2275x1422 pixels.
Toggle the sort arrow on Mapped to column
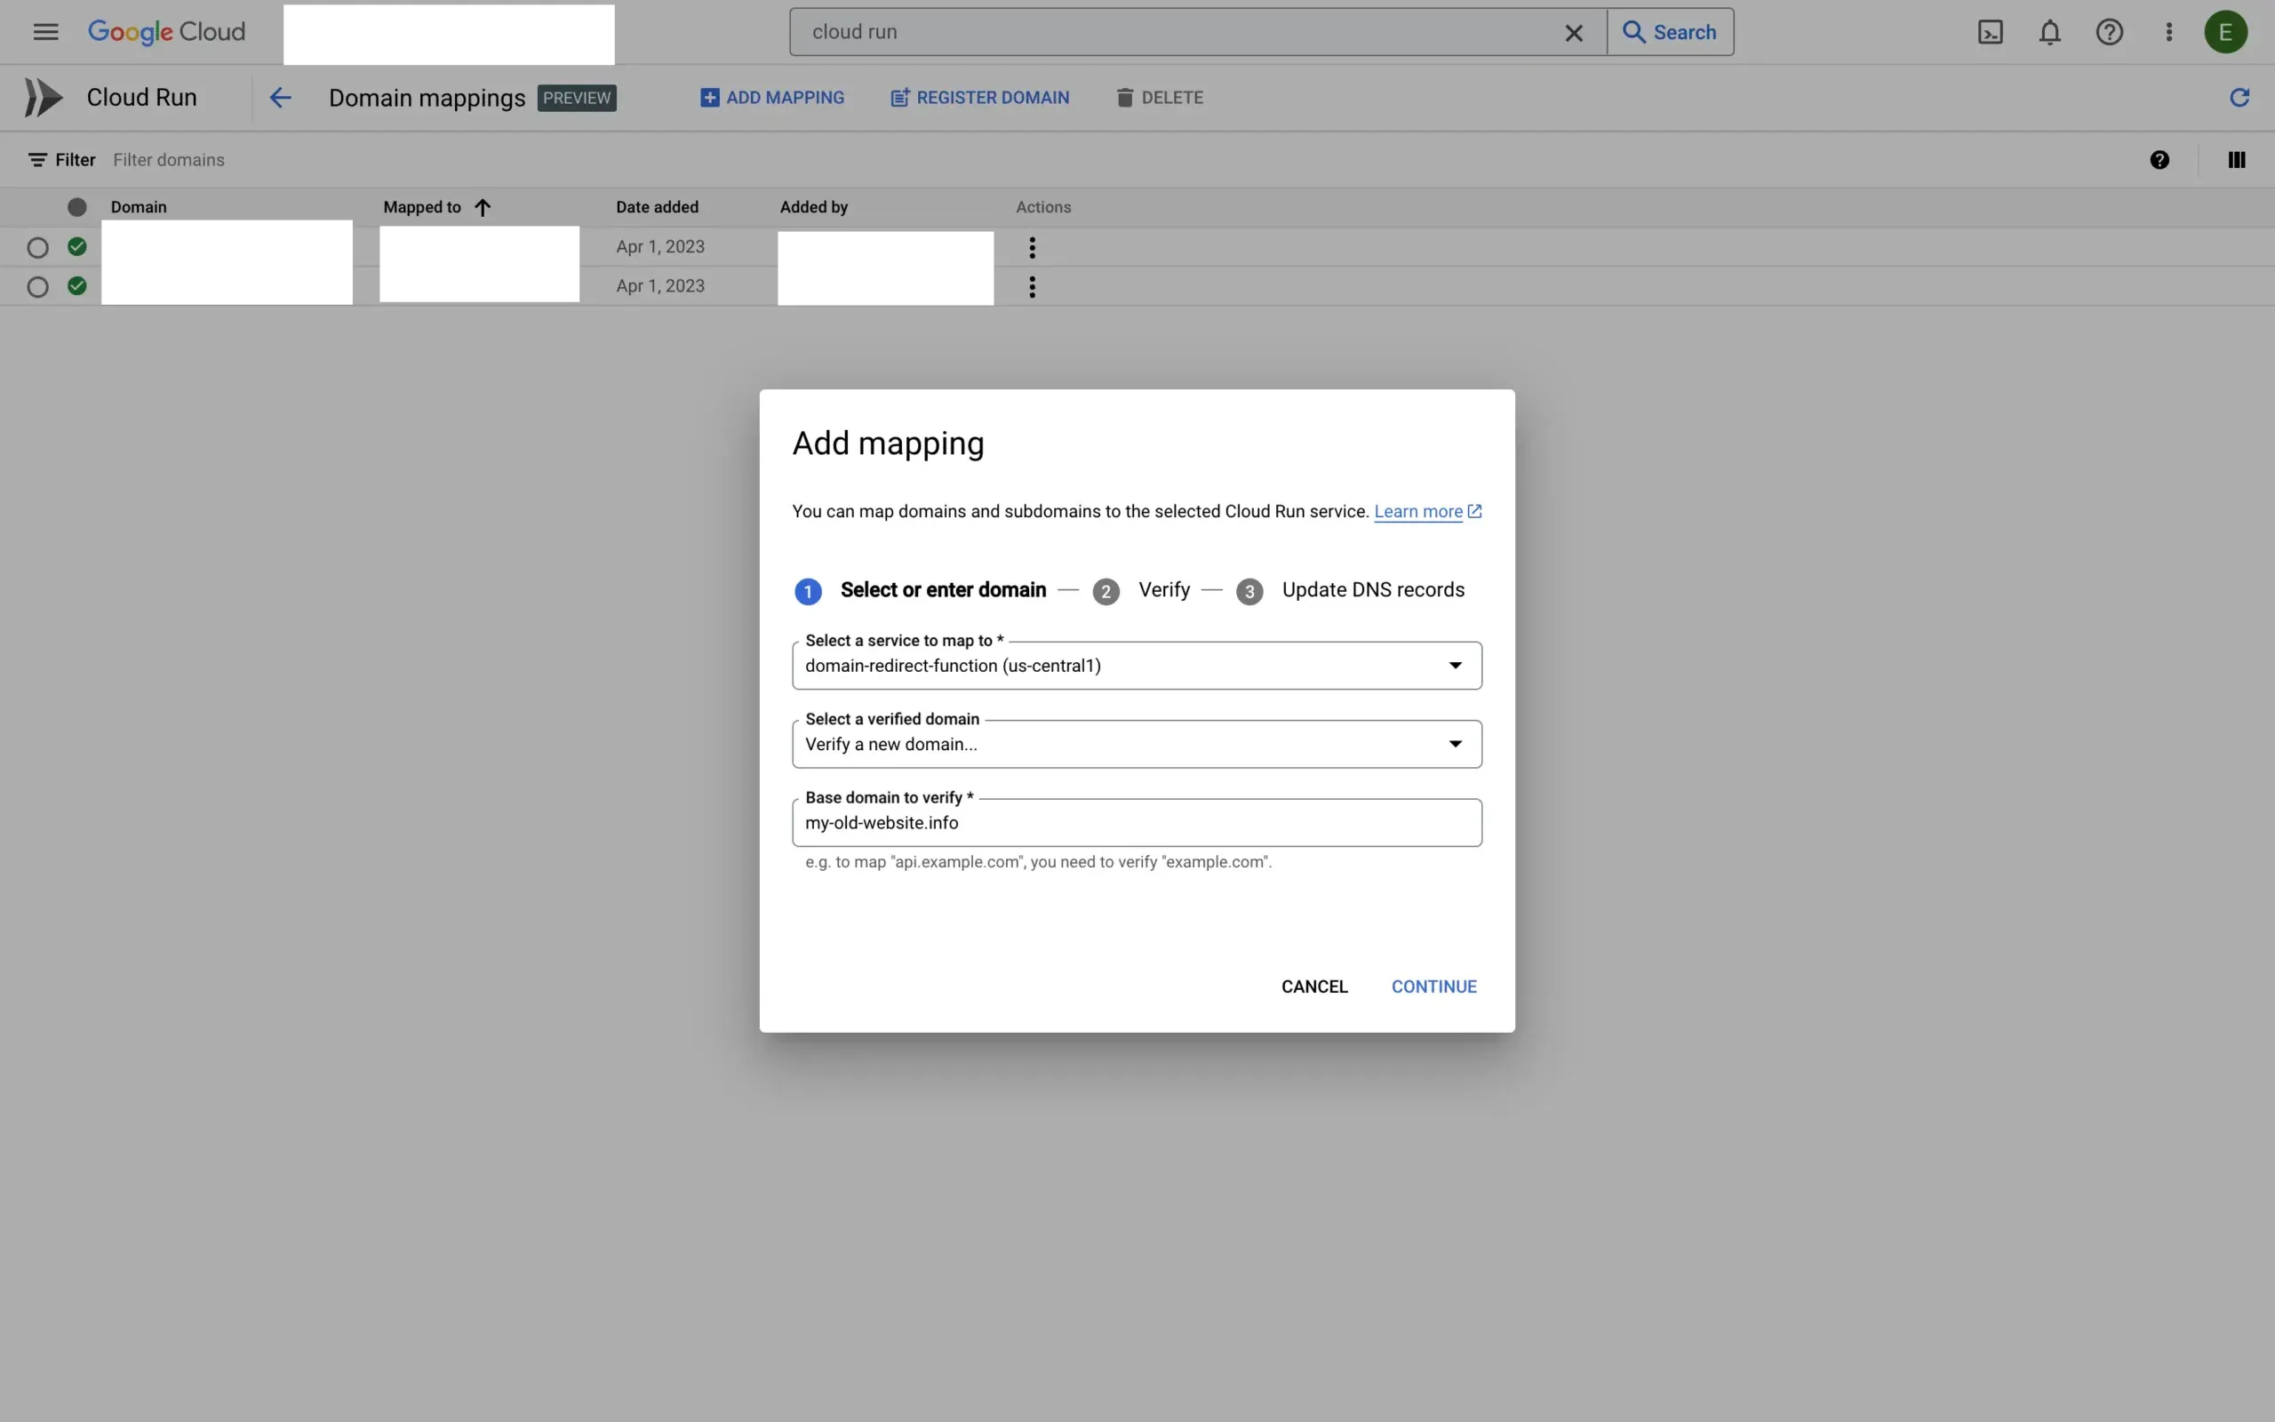pyautogui.click(x=483, y=207)
